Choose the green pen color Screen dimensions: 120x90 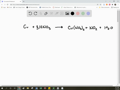click(83, 13)
